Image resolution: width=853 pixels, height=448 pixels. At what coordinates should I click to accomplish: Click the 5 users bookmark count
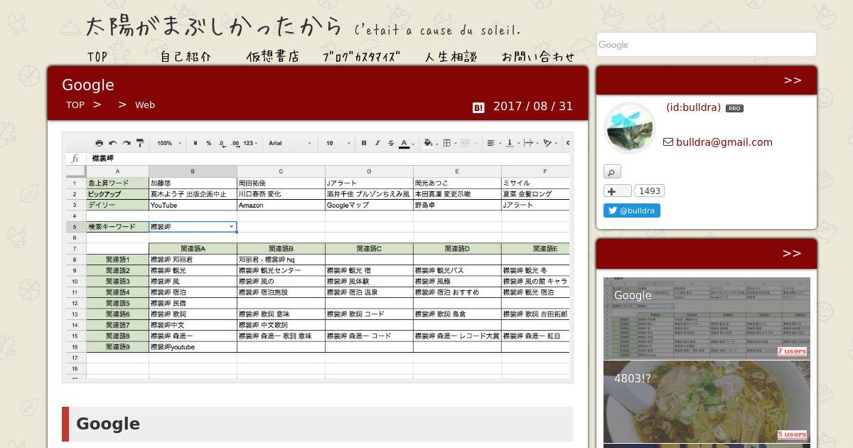point(792,434)
